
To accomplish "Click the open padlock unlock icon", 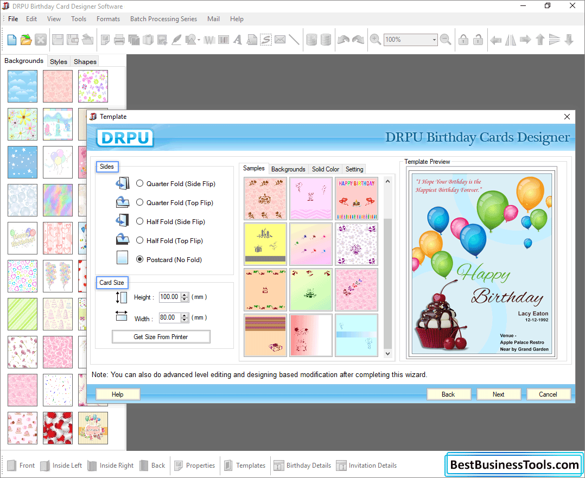I will tap(478, 40).
